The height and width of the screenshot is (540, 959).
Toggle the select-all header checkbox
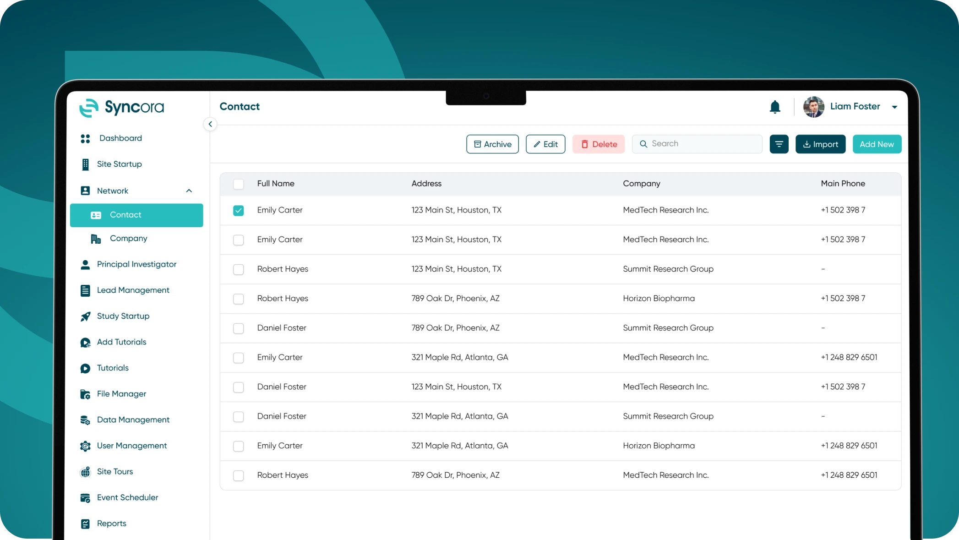coord(239,184)
